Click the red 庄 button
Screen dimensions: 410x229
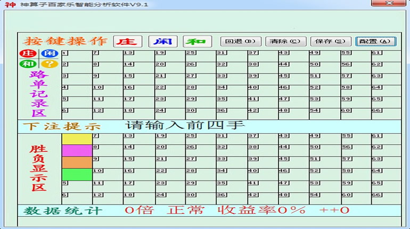(128, 42)
